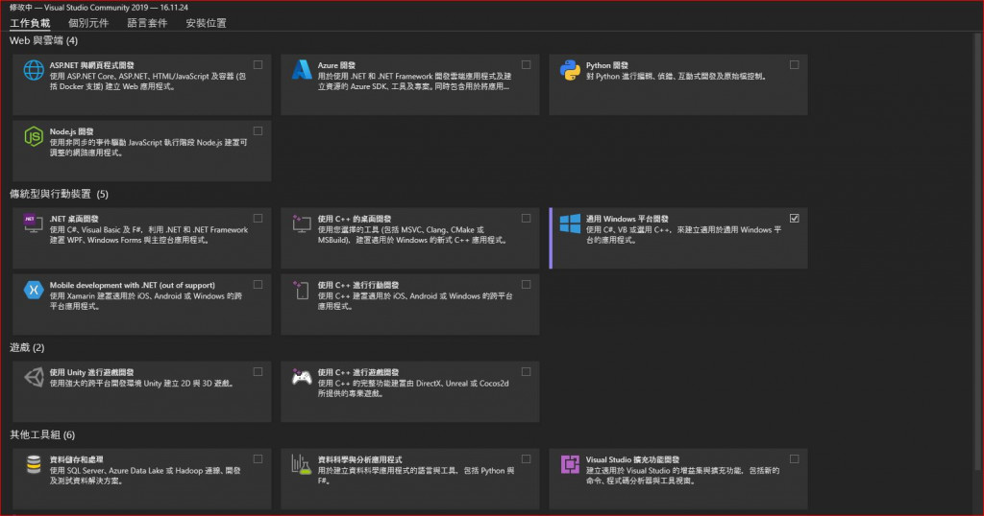Click the Azure 開發 title text

pyautogui.click(x=336, y=65)
